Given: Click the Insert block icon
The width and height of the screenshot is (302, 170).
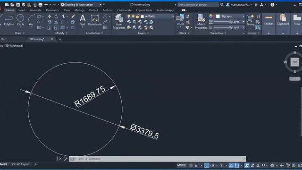Looking at the screenshot, I should coord(180,20).
